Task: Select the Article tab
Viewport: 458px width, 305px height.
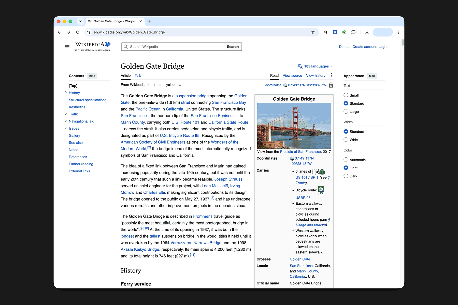Action: point(125,75)
